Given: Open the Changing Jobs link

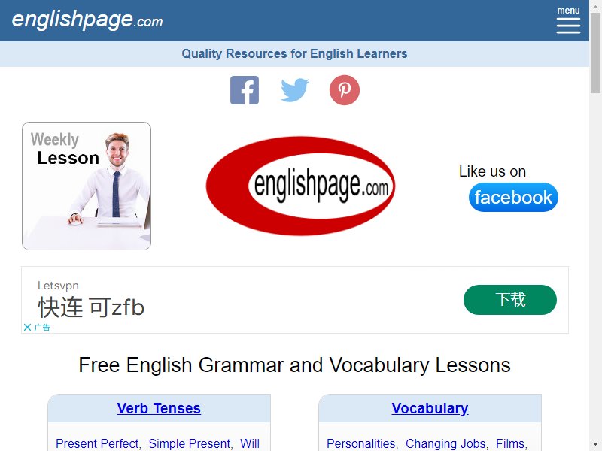Looking at the screenshot, I should pos(445,443).
